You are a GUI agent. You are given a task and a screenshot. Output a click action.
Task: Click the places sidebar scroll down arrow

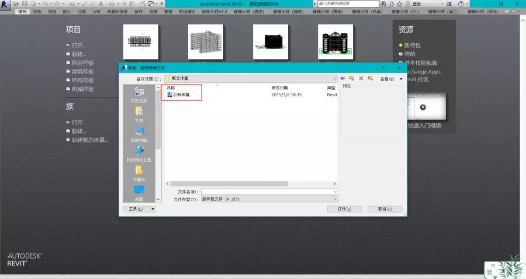point(158,199)
